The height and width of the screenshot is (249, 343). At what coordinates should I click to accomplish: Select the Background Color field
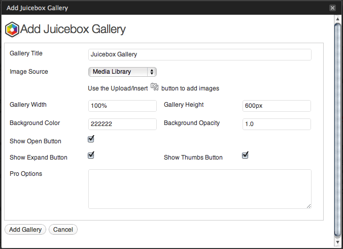[122, 124]
